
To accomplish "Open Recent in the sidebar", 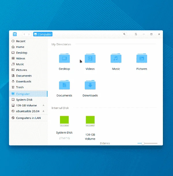I will [x=28, y=41].
